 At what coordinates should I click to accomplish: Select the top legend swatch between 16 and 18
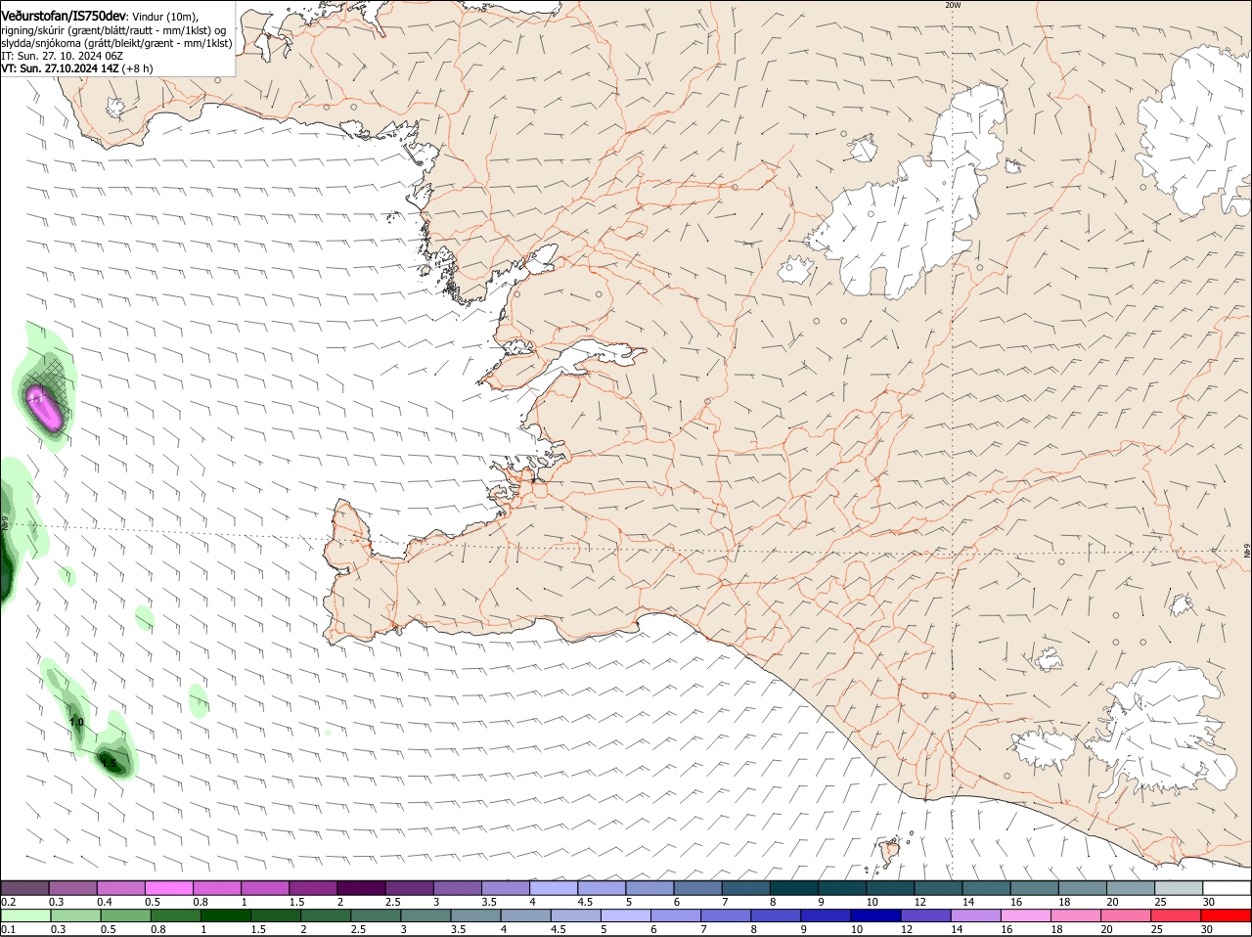click(x=1035, y=887)
